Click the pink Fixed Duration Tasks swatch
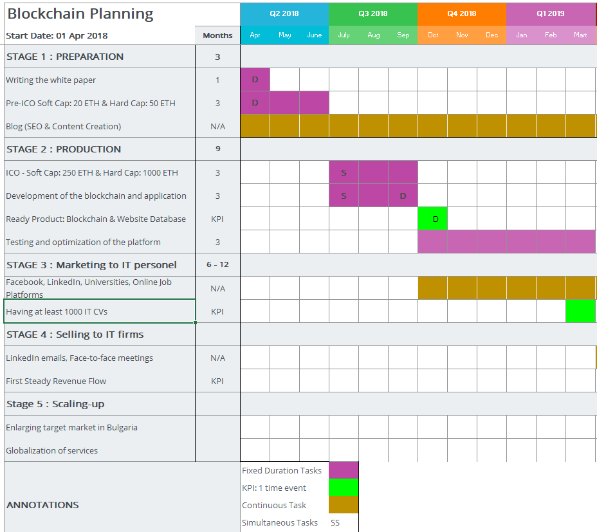Screen dimensions: 597x532 click(x=344, y=470)
